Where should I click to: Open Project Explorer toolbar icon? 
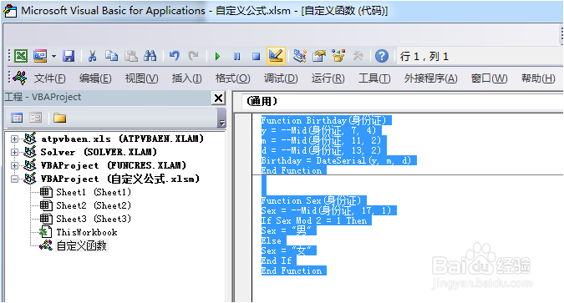click(x=300, y=56)
